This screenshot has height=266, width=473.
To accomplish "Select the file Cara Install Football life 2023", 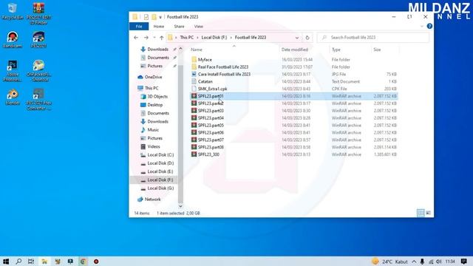I will 224,74.
